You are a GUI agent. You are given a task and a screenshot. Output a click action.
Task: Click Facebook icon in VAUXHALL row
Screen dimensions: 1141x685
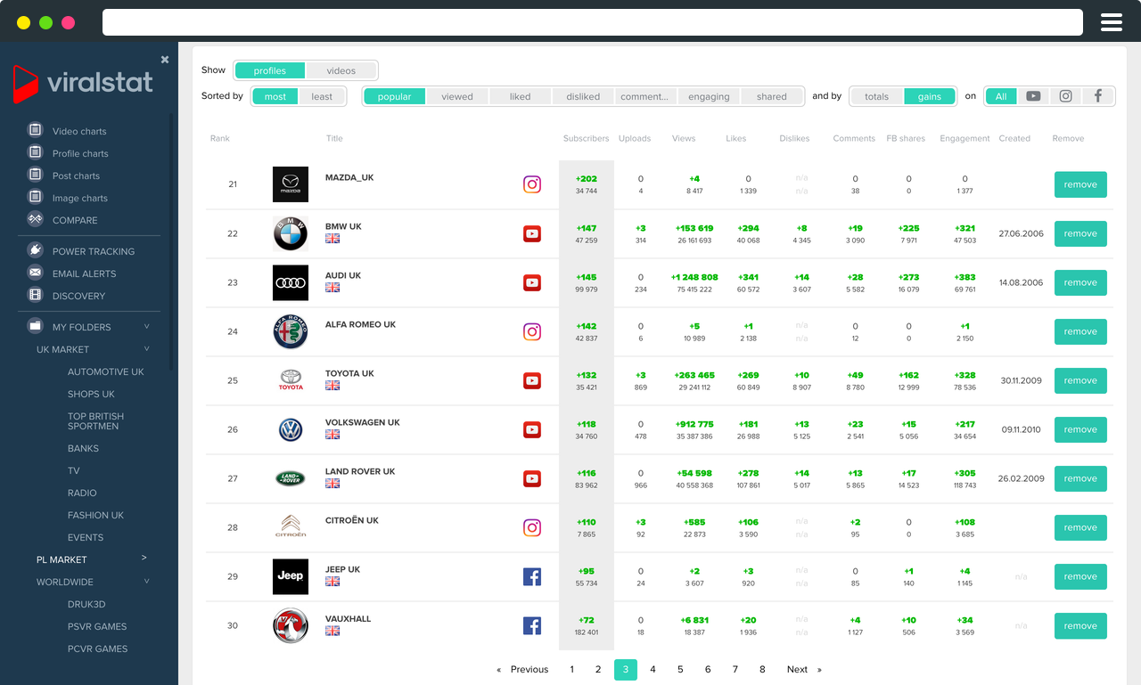532,625
